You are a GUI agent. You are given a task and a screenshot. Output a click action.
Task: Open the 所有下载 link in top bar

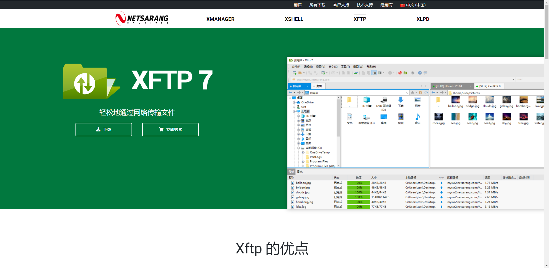click(317, 5)
